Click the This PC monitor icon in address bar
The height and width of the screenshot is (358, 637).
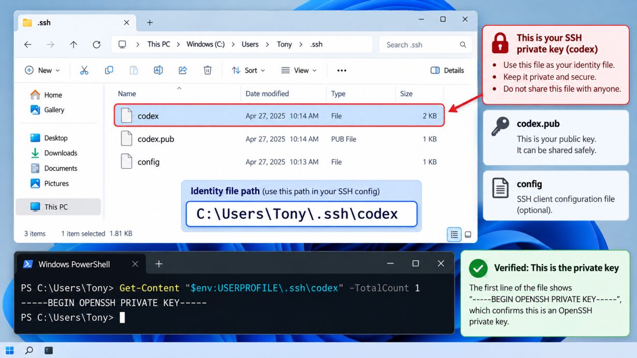pyautogui.click(x=122, y=44)
